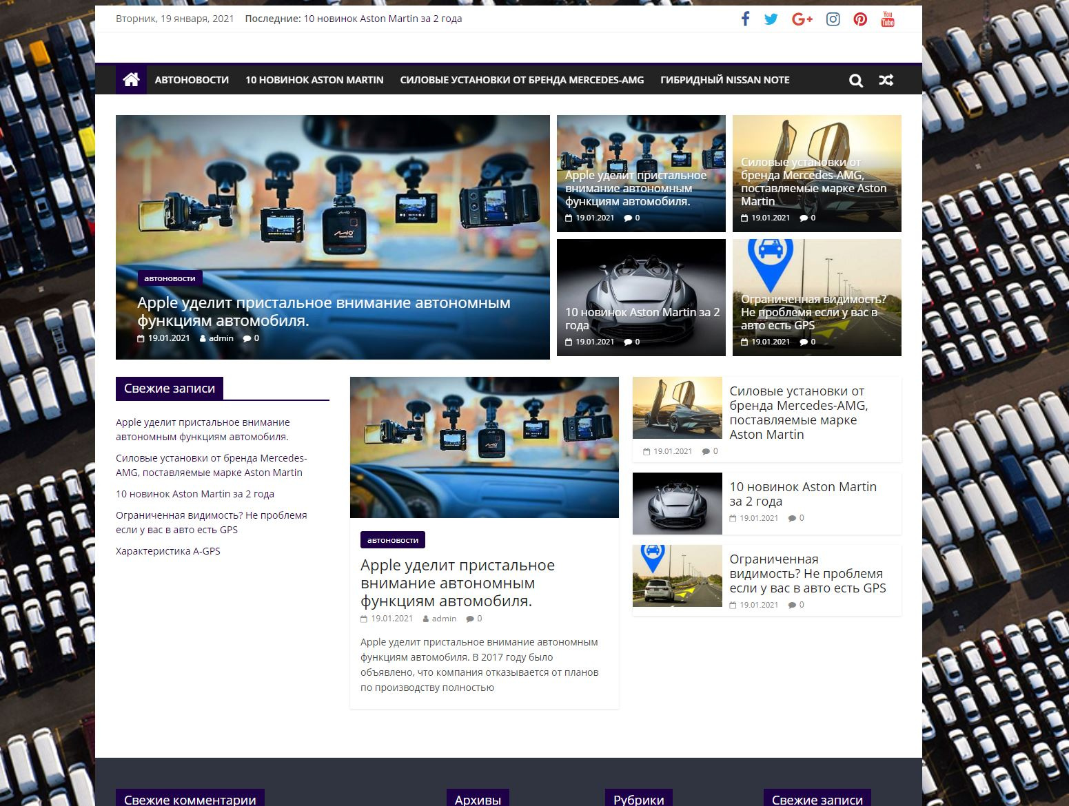The height and width of the screenshot is (806, 1069).
Task: Click calendar icon on featured slide date
Action: 141,338
